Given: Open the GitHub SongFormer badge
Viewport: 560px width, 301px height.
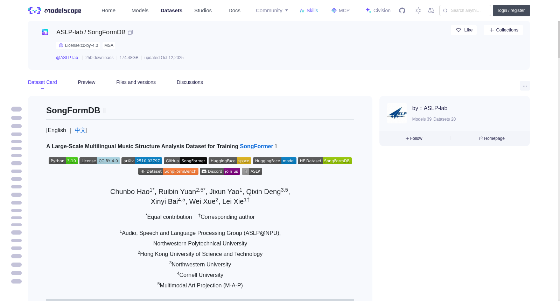Looking at the screenshot, I should [185, 161].
